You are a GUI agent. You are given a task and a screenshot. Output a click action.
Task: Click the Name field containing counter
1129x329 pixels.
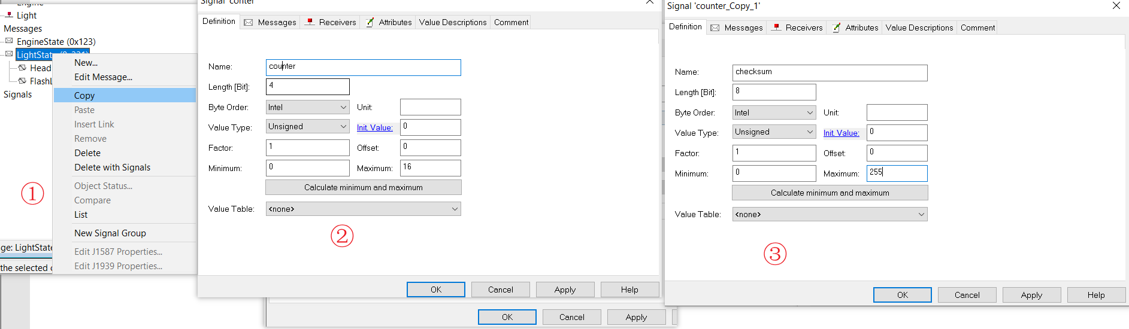pos(364,67)
